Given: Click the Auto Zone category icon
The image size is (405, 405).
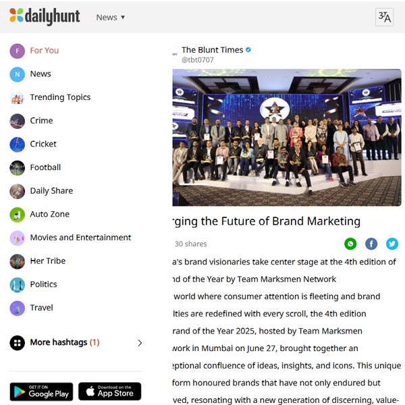Looking at the screenshot, I should tap(18, 215).
